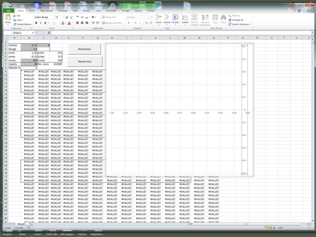Image resolution: width=316 pixels, height=237 pixels.
Task: Click the zoom slider in status bar
Action: pos(297,228)
